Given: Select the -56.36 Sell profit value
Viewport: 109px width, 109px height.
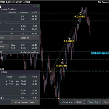Looking at the screenshot, I should click(34, 48).
